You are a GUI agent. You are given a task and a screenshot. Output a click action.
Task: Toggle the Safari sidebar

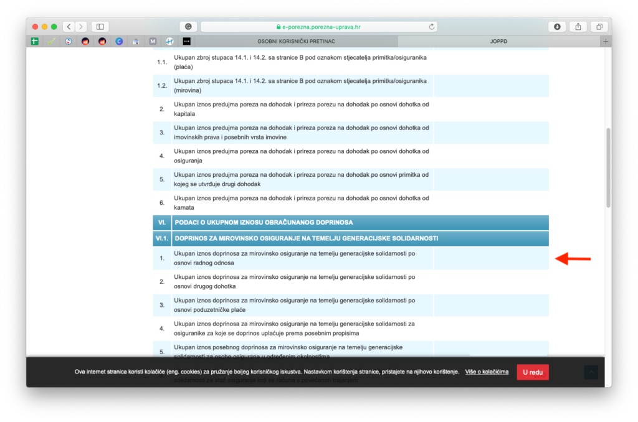100,27
